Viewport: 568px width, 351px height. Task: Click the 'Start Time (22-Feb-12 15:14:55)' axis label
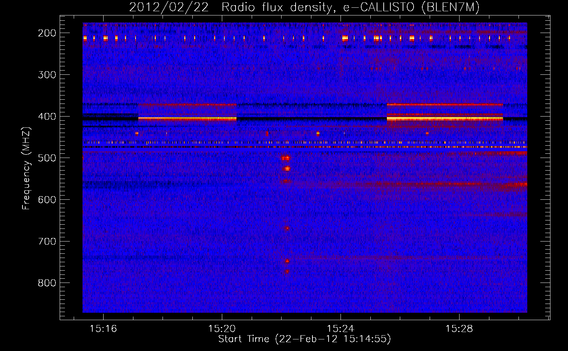(304, 339)
